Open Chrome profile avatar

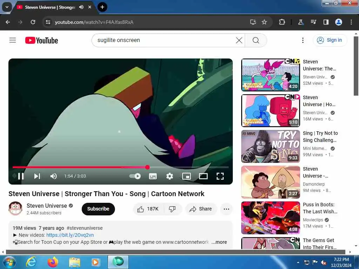[339, 22]
